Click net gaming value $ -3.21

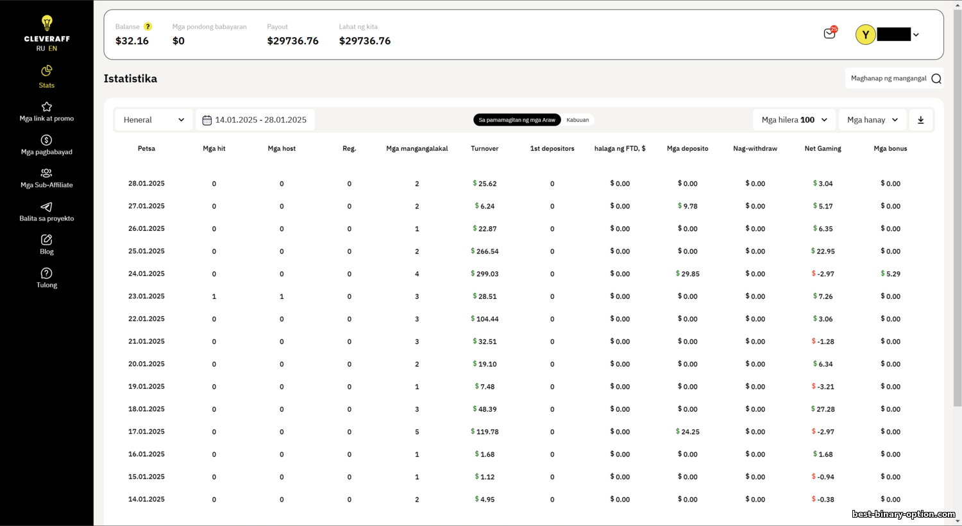coord(823,387)
